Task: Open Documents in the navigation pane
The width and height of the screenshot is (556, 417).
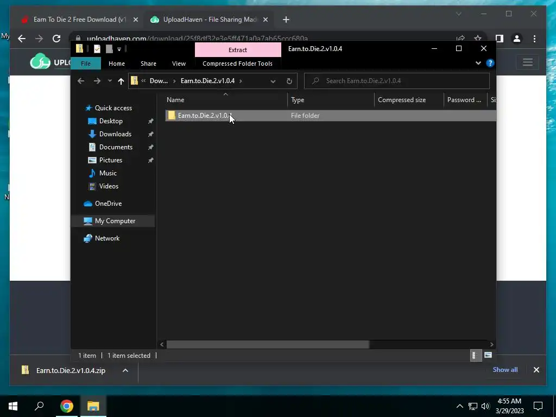Action: click(x=116, y=147)
